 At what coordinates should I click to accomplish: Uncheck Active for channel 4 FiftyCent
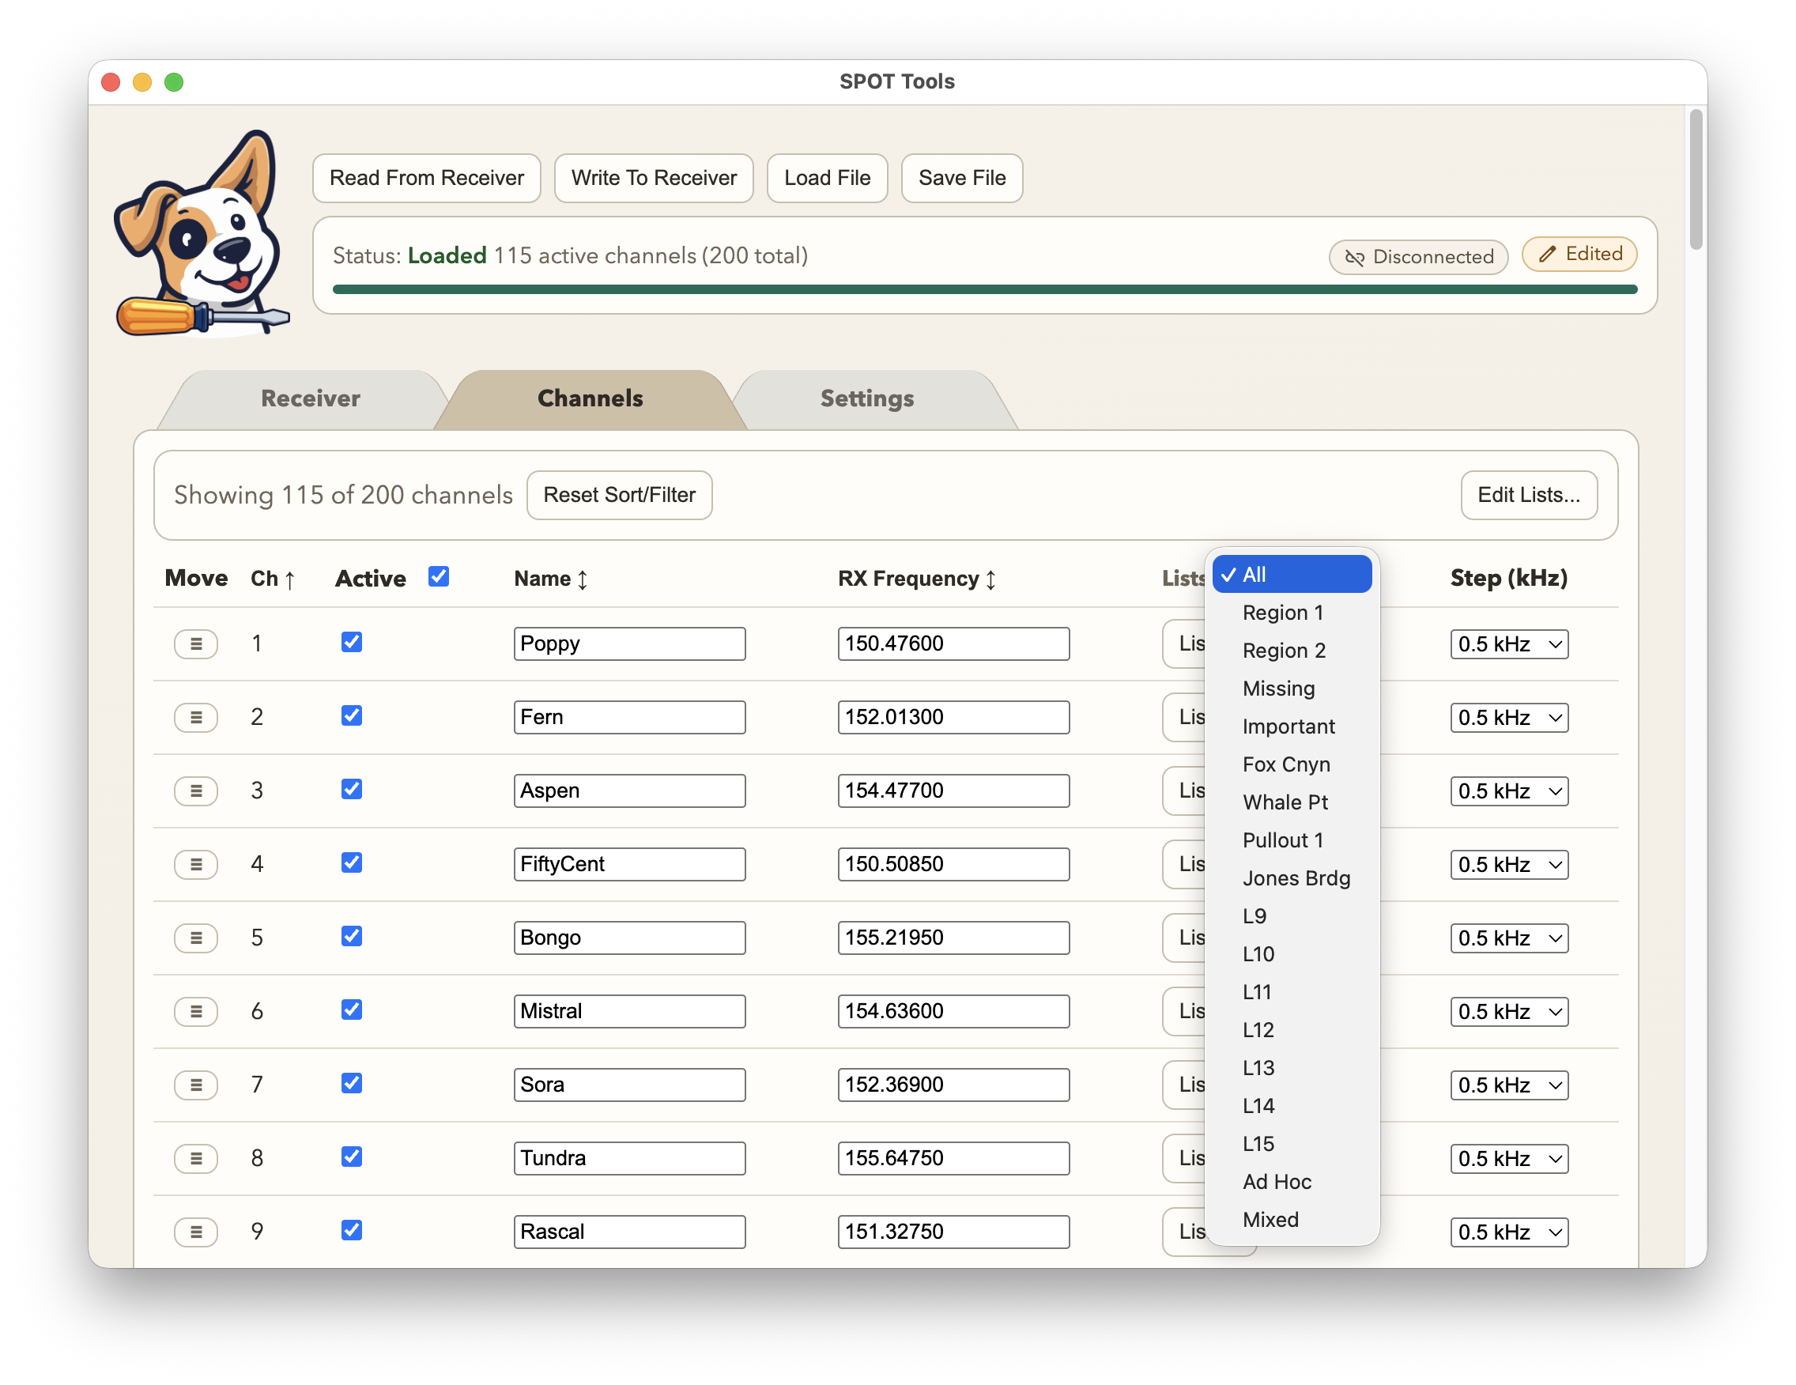[351, 862]
